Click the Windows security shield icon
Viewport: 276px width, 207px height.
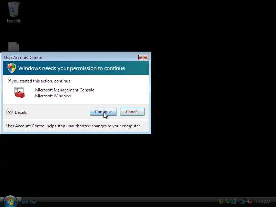click(12, 68)
